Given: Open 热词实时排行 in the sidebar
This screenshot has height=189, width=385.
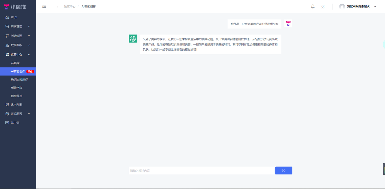Looking at the screenshot, I should click(x=19, y=79).
